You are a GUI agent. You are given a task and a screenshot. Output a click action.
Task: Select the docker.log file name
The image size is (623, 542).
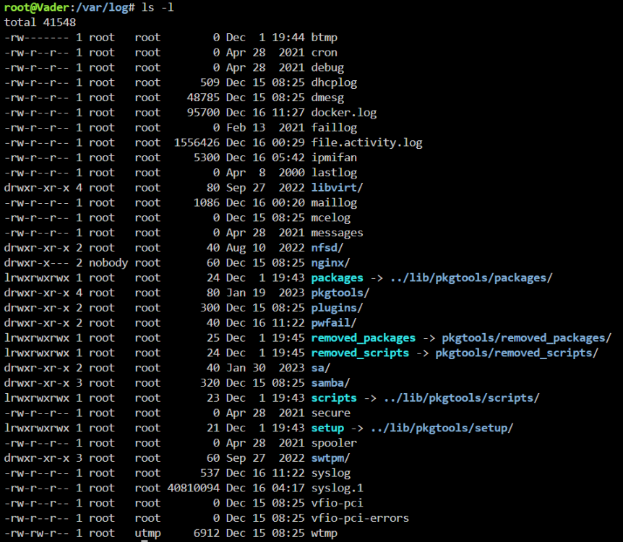tap(344, 113)
